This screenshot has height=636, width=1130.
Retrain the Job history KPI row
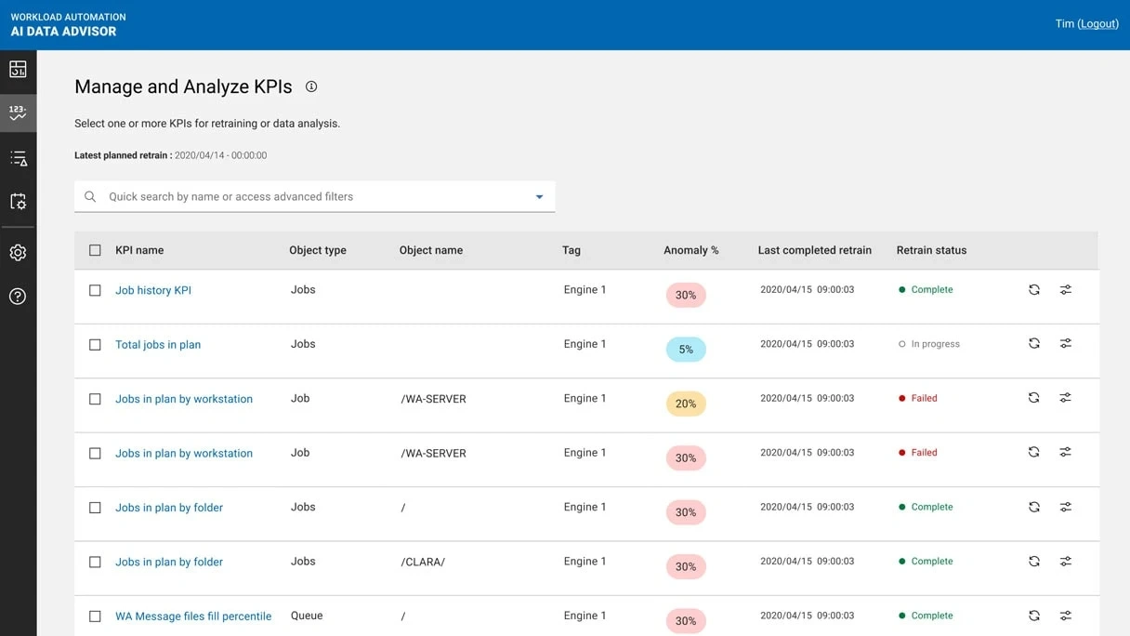(1033, 290)
